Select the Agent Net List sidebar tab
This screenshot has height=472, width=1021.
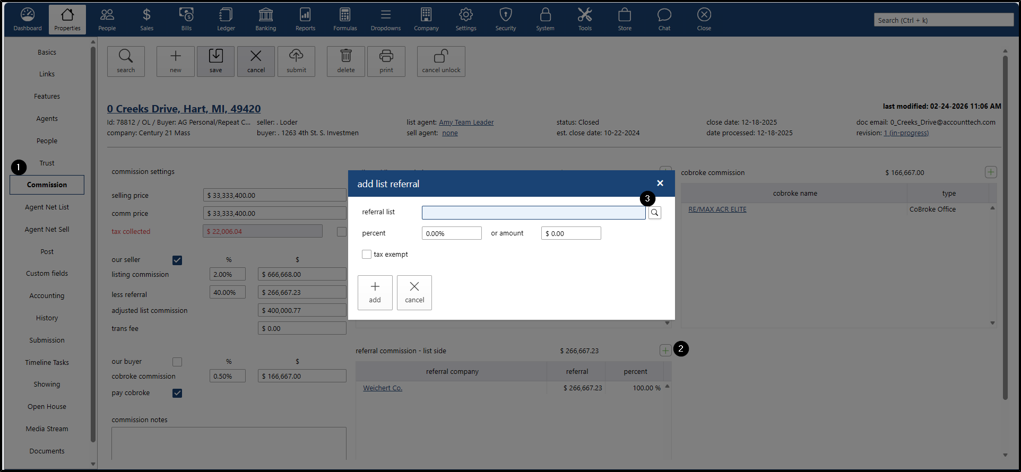pos(47,207)
